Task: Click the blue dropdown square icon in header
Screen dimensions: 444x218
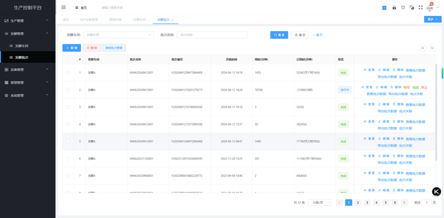Action: coord(384,8)
